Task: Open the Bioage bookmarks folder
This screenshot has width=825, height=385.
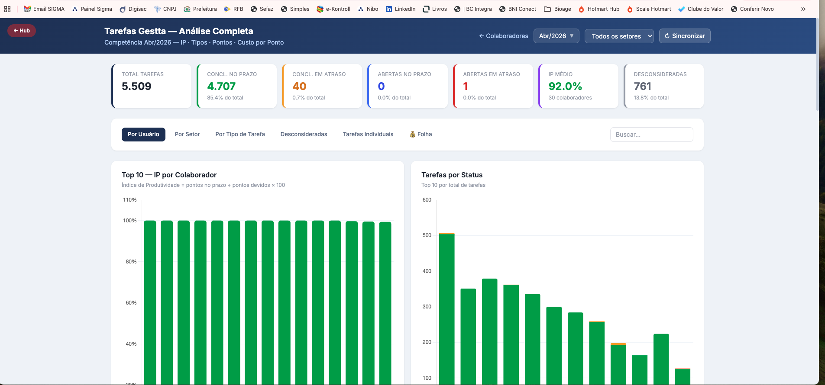Action: click(x=547, y=9)
